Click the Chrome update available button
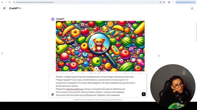 185,2
